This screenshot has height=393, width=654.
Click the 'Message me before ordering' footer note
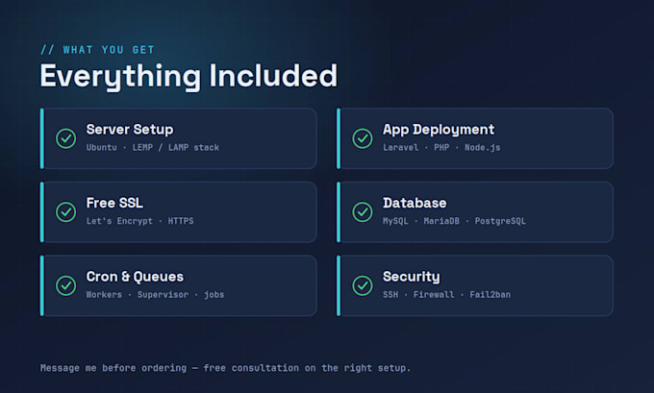point(225,368)
